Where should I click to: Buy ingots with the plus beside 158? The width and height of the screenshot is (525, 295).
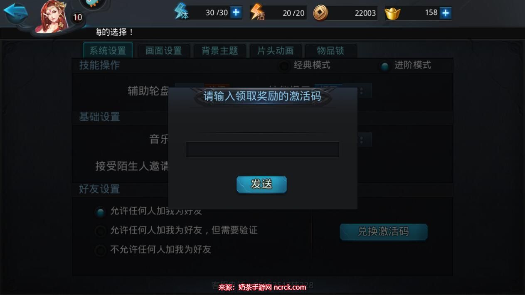click(x=445, y=13)
